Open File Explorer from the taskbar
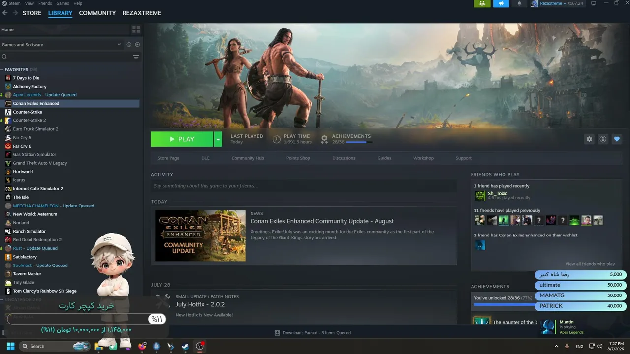The width and height of the screenshot is (630, 354). (x=98, y=346)
